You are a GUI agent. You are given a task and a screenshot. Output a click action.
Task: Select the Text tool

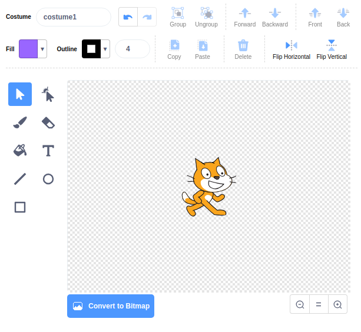48,151
